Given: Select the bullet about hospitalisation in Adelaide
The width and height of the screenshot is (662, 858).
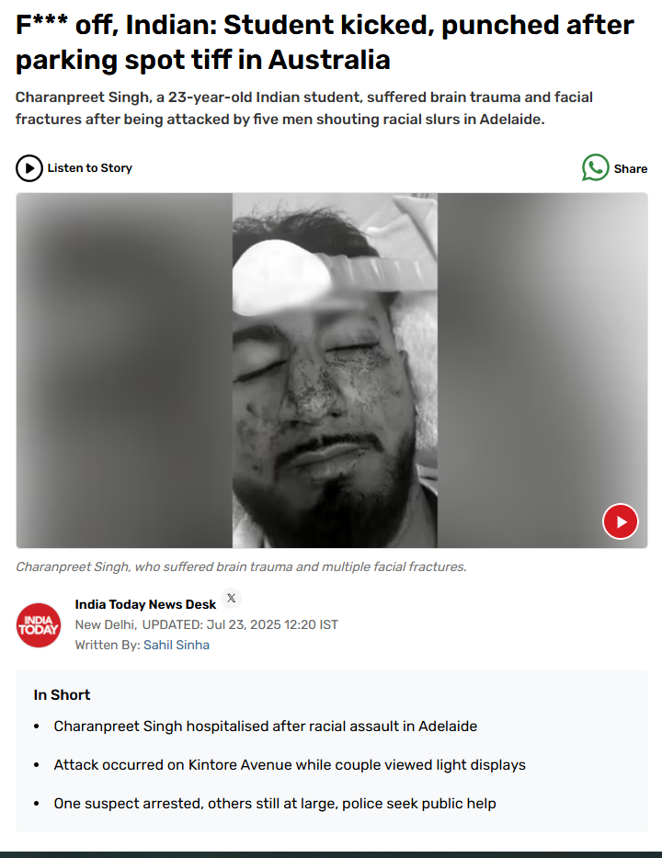Looking at the screenshot, I should coord(266,726).
